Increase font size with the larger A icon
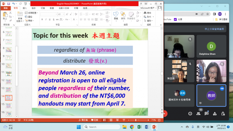The image size is (233, 131). (x=67, y=14)
